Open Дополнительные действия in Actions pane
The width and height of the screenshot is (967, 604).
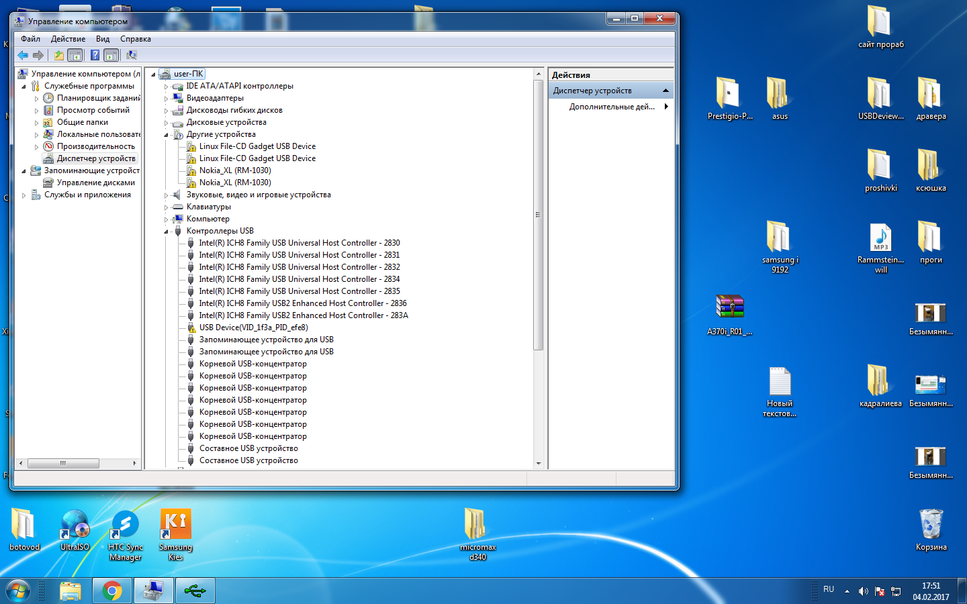coord(611,107)
